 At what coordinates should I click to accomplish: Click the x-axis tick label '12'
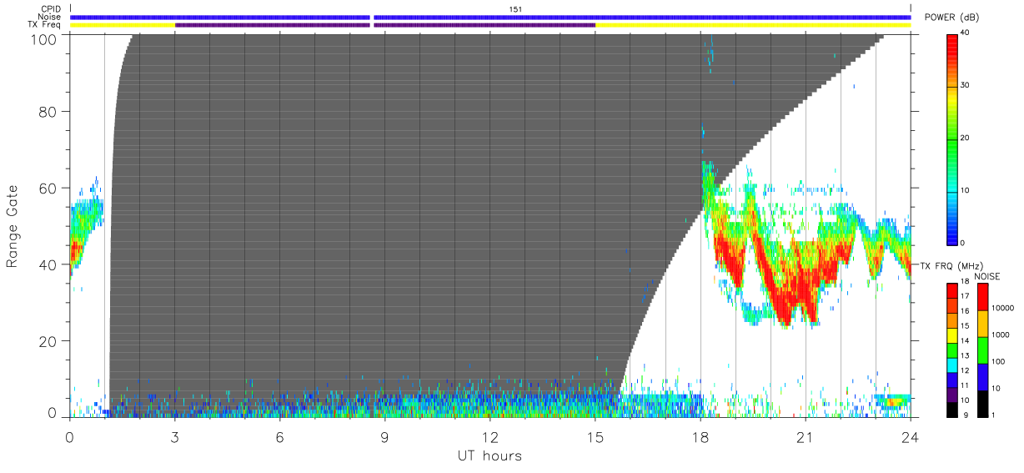click(x=489, y=436)
